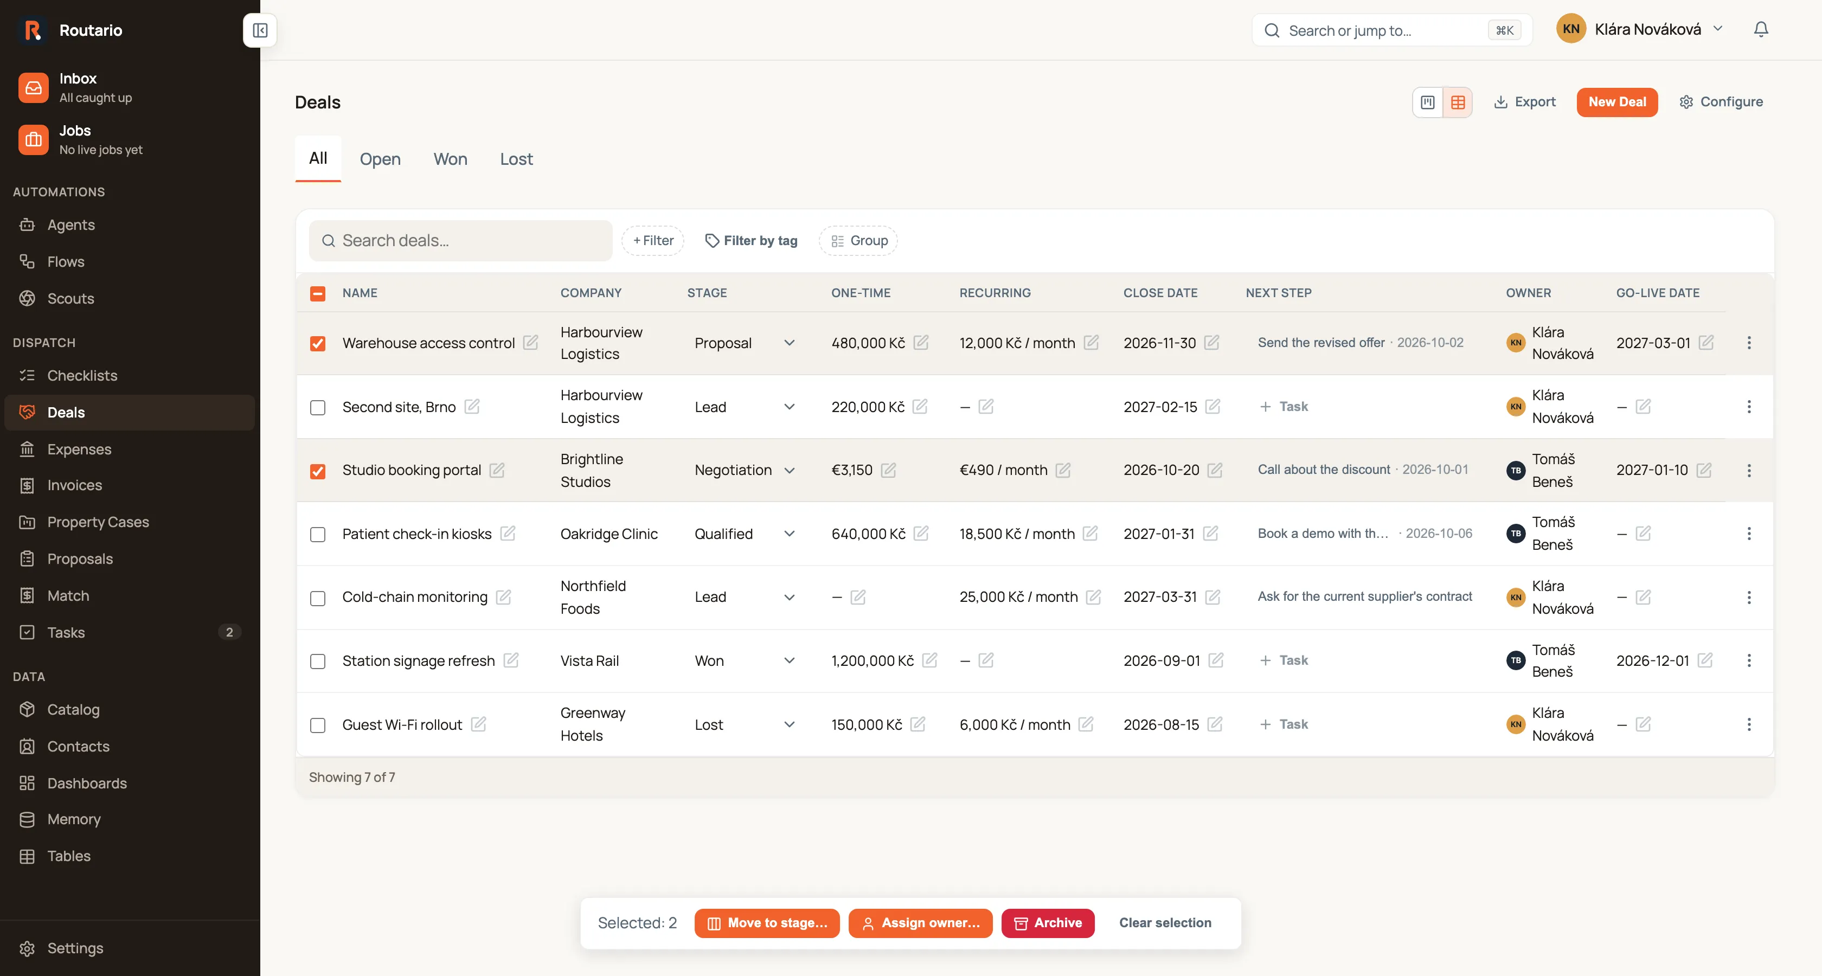Open Jobs from sidebar
The width and height of the screenshot is (1822, 976).
[130, 139]
